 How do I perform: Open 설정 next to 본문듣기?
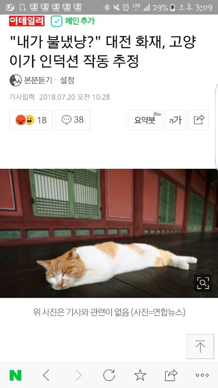tap(67, 80)
